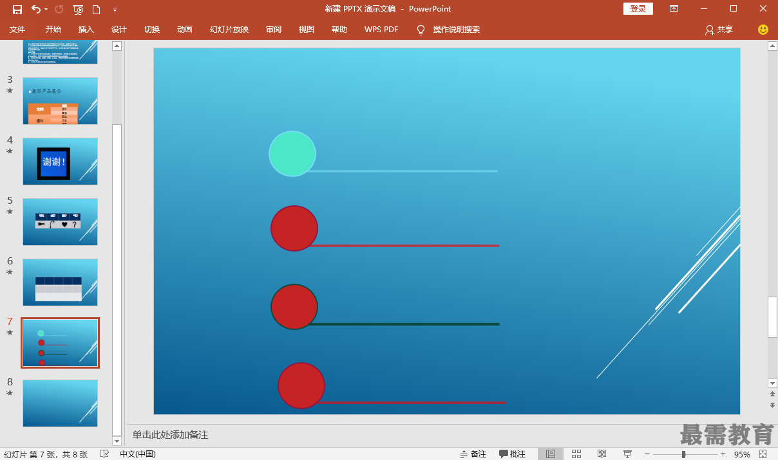The height and width of the screenshot is (460, 778).
Task: Click slide area scroll up arrow
Action: [x=773, y=46]
